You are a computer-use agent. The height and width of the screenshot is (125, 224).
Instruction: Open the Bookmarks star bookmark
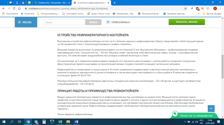(x=28, y=14)
